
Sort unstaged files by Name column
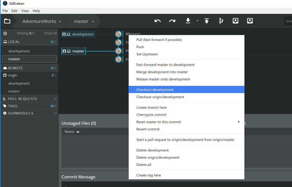72,132
